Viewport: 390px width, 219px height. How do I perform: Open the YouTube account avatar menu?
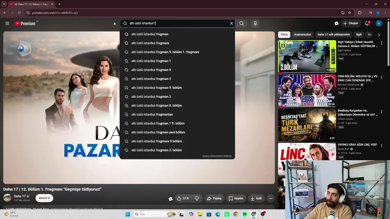pos(379,23)
